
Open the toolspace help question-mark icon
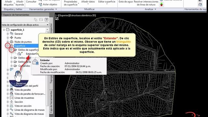[x=46, y=19]
